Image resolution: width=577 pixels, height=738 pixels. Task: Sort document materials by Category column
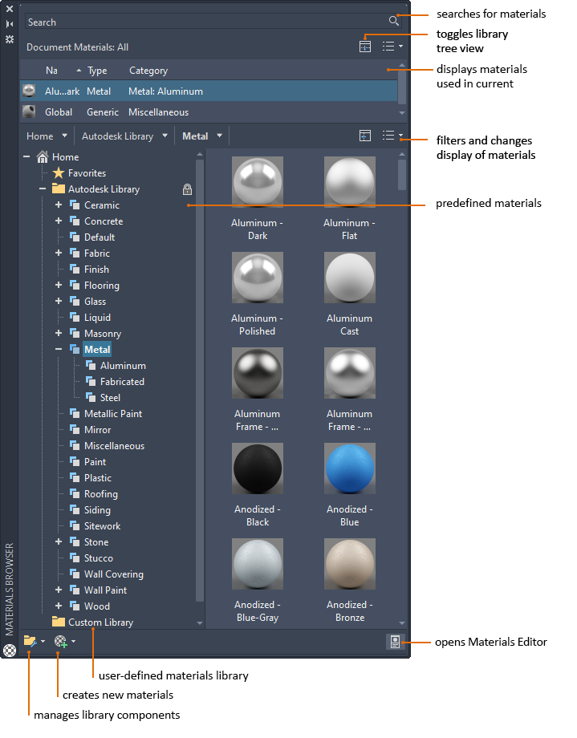pos(148,71)
